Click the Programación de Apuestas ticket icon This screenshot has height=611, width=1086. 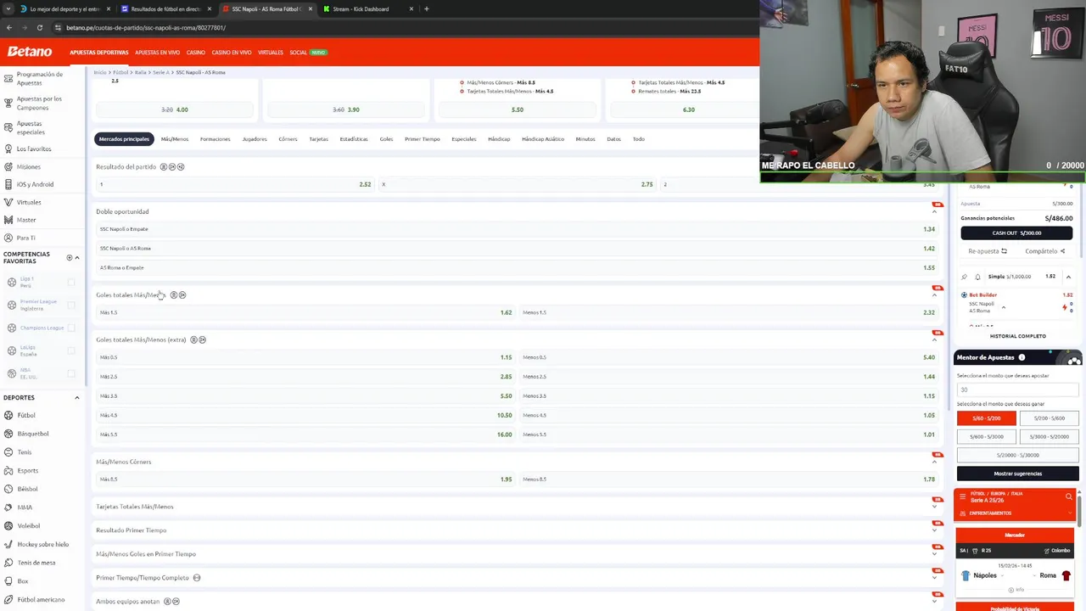click(8, 78)
